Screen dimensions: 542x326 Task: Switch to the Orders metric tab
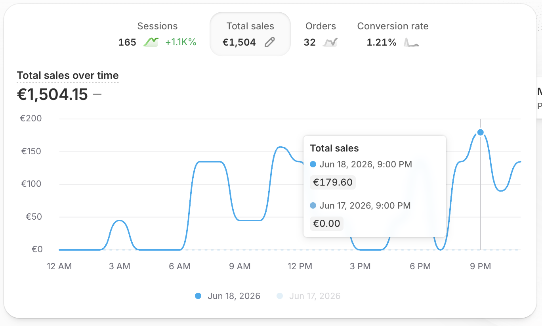(321, 35)
